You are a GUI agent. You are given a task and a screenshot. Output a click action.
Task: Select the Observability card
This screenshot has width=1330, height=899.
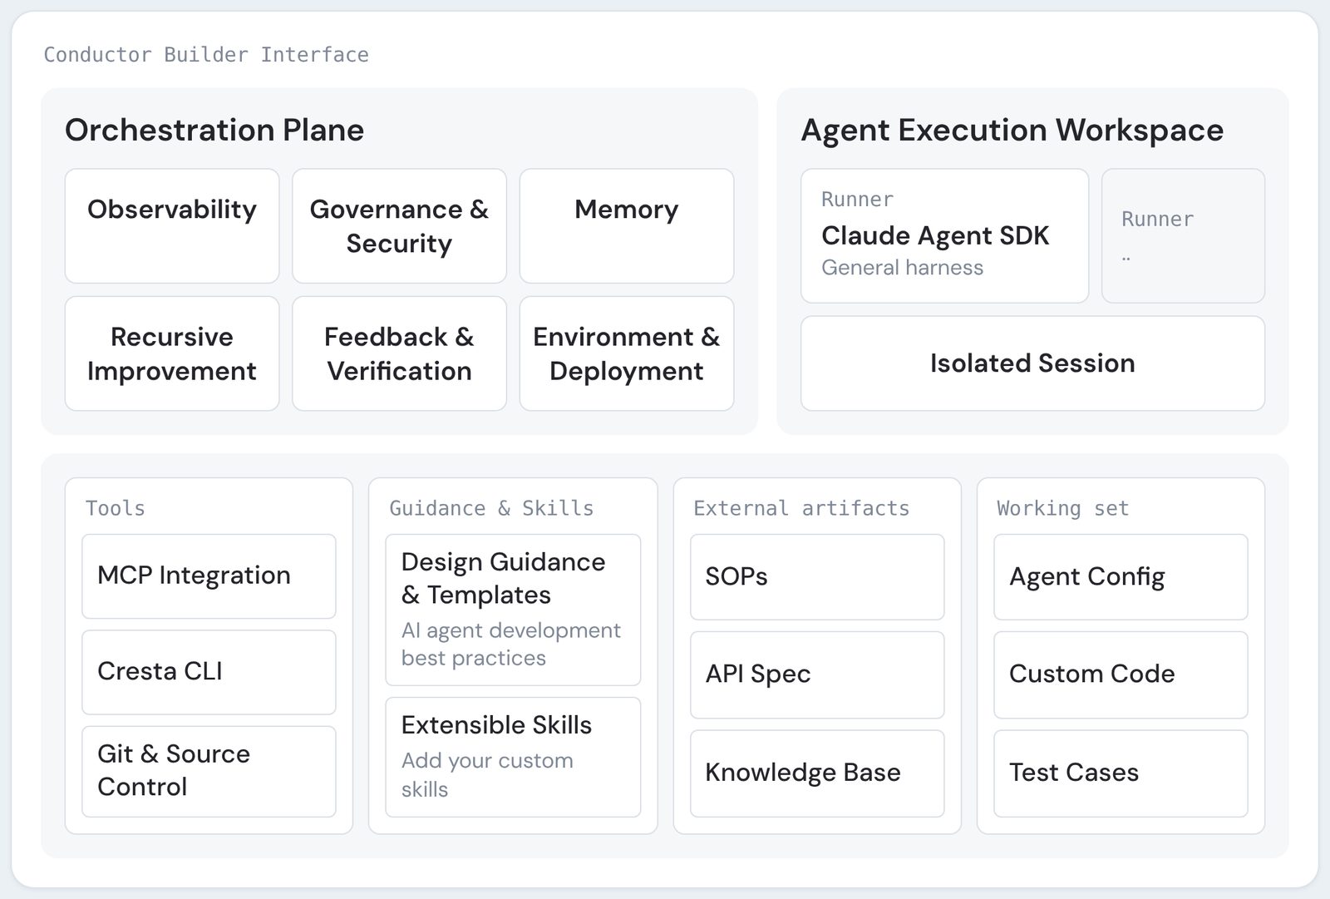172,226
